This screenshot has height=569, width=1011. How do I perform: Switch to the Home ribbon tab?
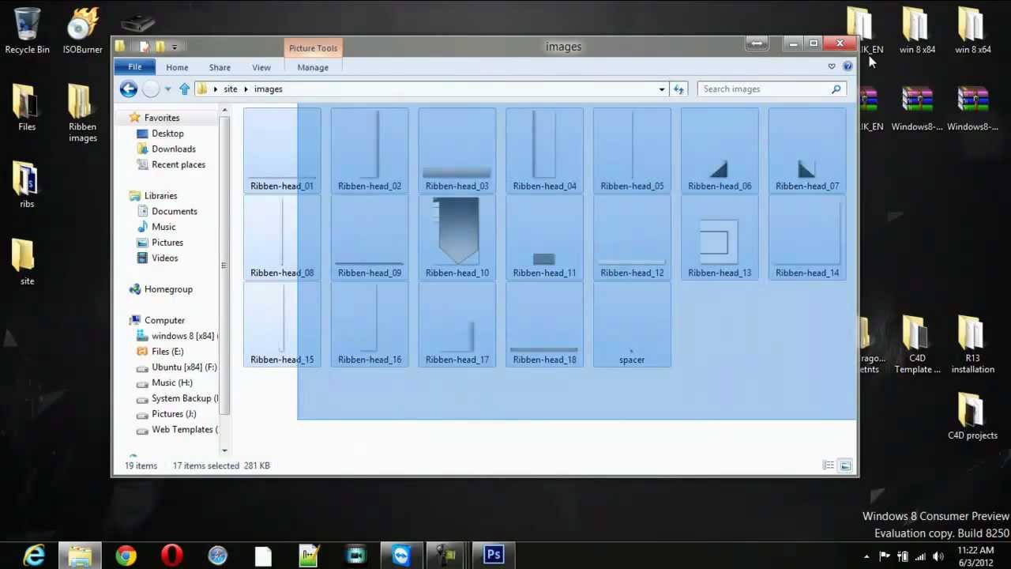177,67
